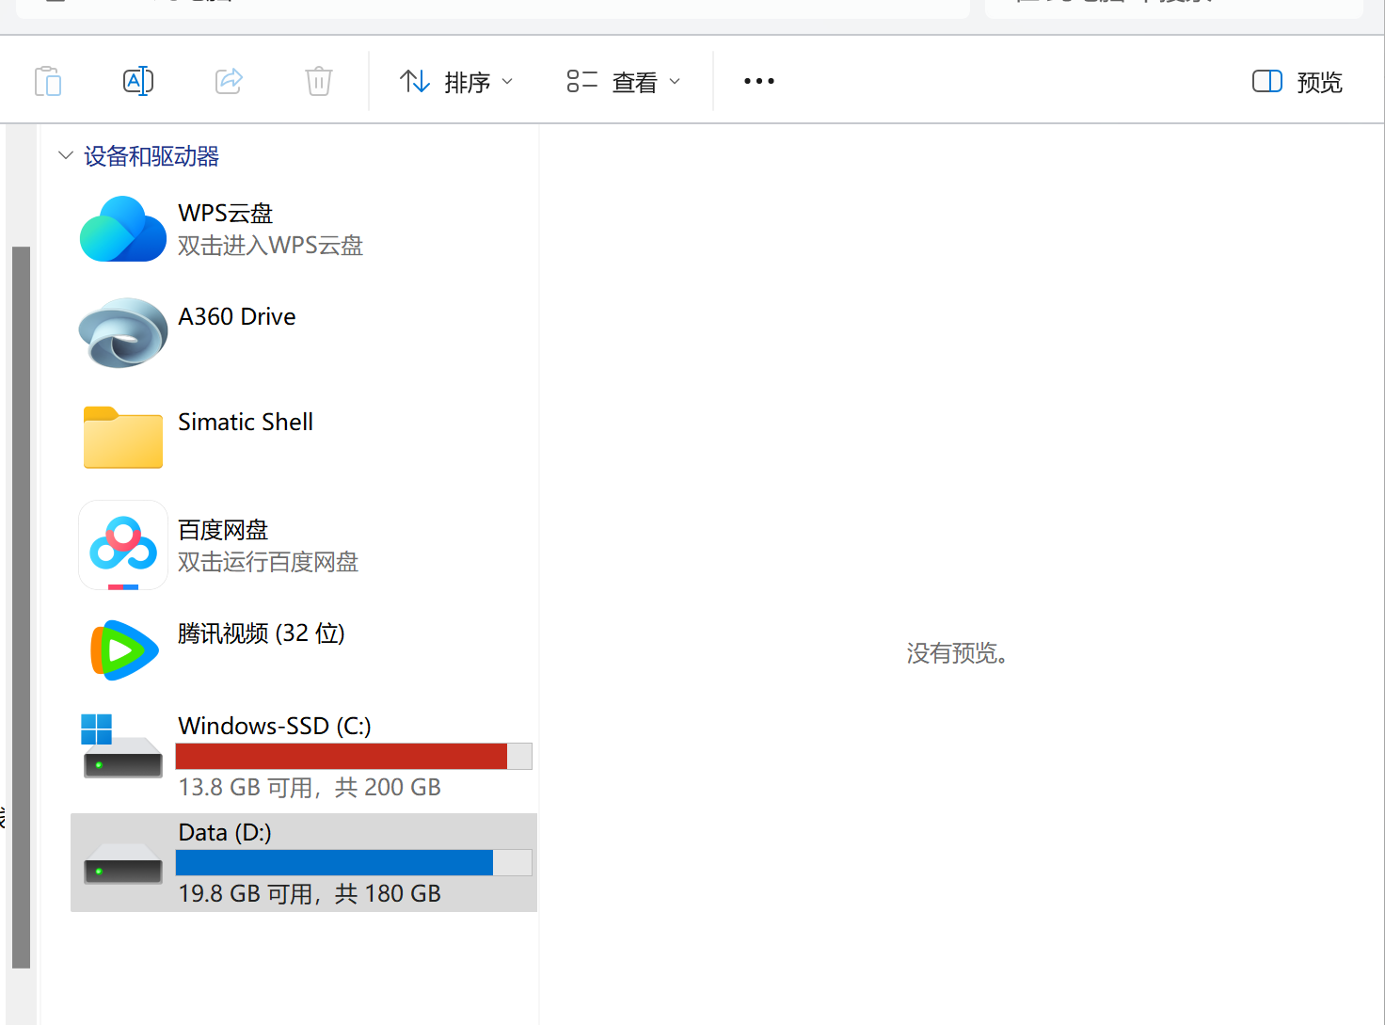This screenshot has width=1385, height=1025.
Task: Click the Simatic Shell label
Action: (x=246, y=422)
